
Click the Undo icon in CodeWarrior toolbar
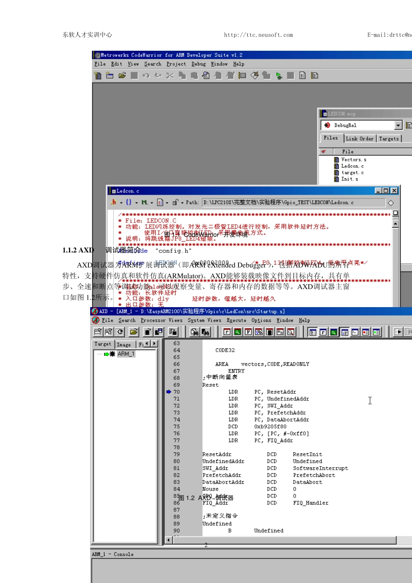tap(146, 75)
